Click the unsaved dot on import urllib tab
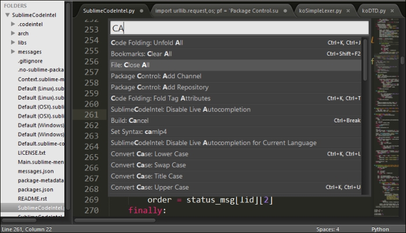 coord(285,11)
